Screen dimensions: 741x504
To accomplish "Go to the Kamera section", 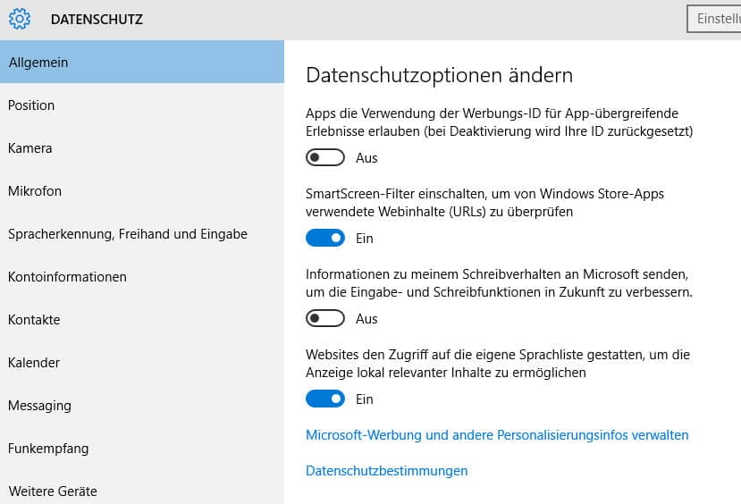I will [30, 148].
